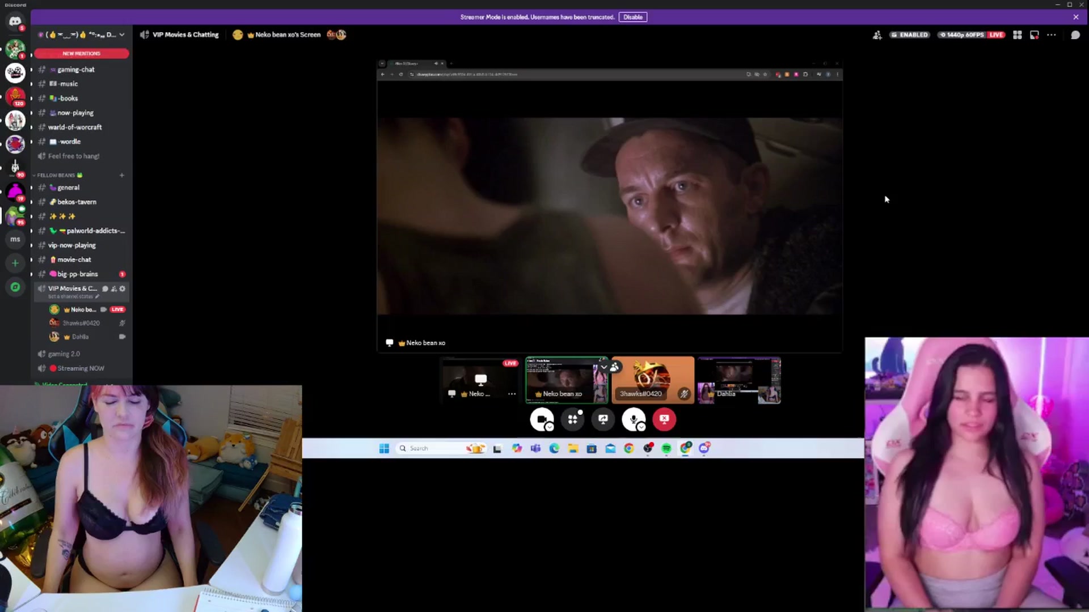Open the bekos-tavern channel
The width and height of the screenshot is (1089, 612).
81,202
